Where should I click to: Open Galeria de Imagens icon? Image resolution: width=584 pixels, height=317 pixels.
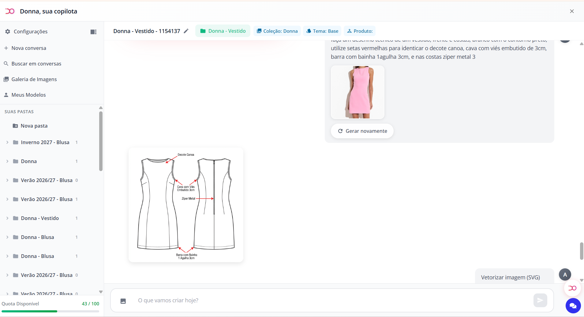tap(6, 79)
